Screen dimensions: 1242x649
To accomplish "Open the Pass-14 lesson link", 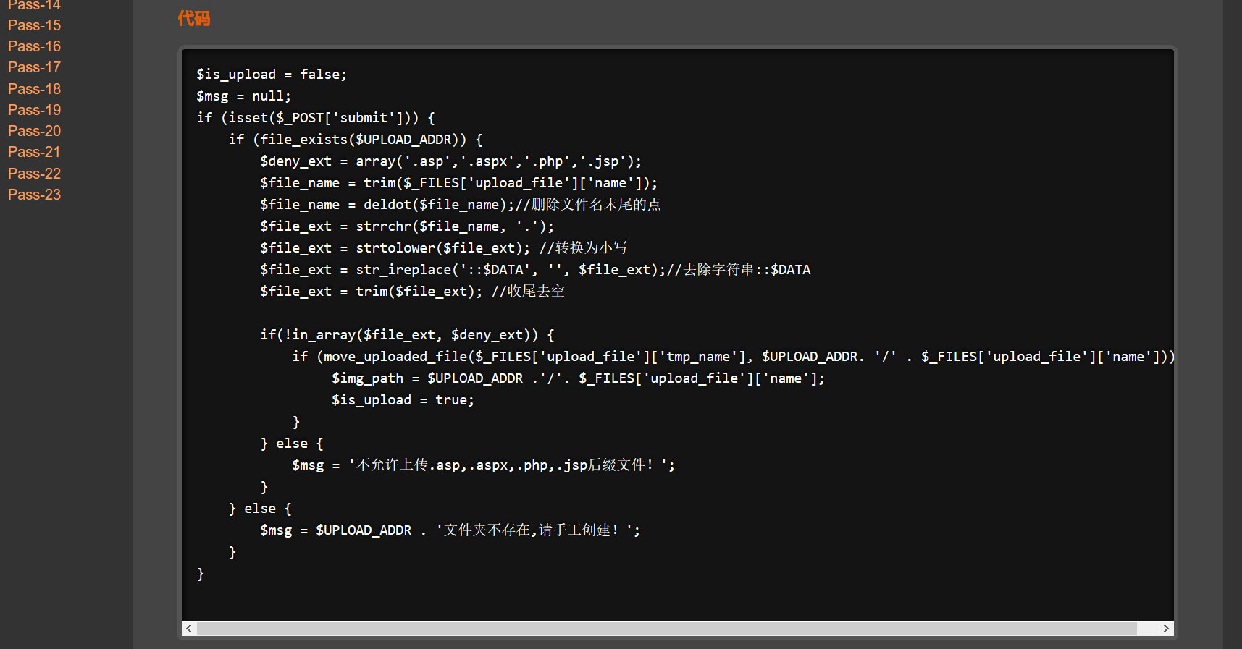I will [34, 5].
